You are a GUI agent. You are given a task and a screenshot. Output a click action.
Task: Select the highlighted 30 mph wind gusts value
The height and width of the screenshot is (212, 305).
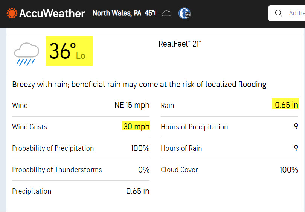(136, 126)
